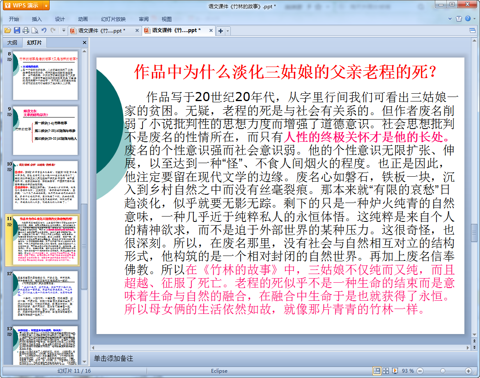Click the horizontal scroll right arrow
This screenshot has height=378, width=480.
(x=468, y=348)
